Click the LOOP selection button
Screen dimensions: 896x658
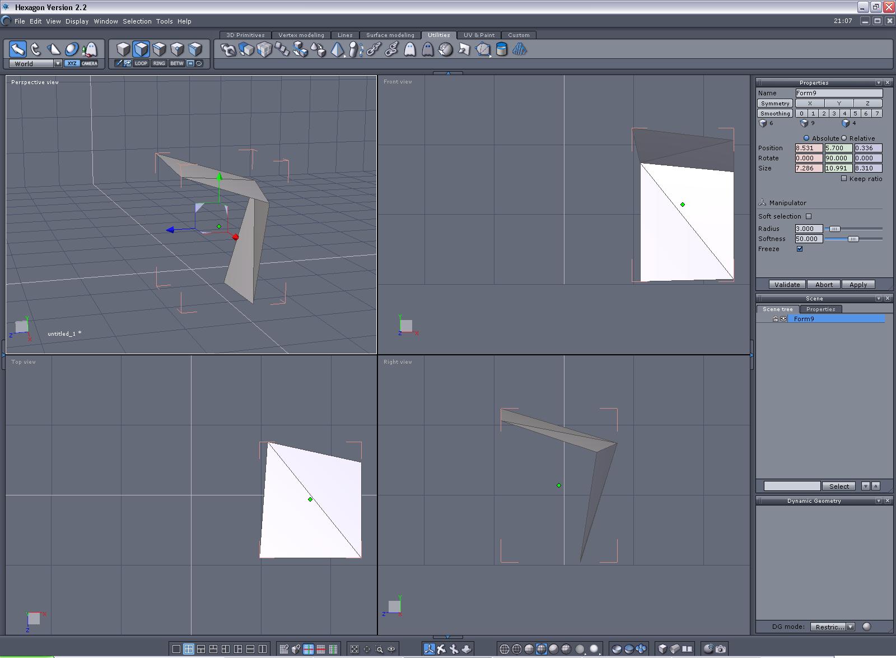pyautogui.click(x=141, y=63)
